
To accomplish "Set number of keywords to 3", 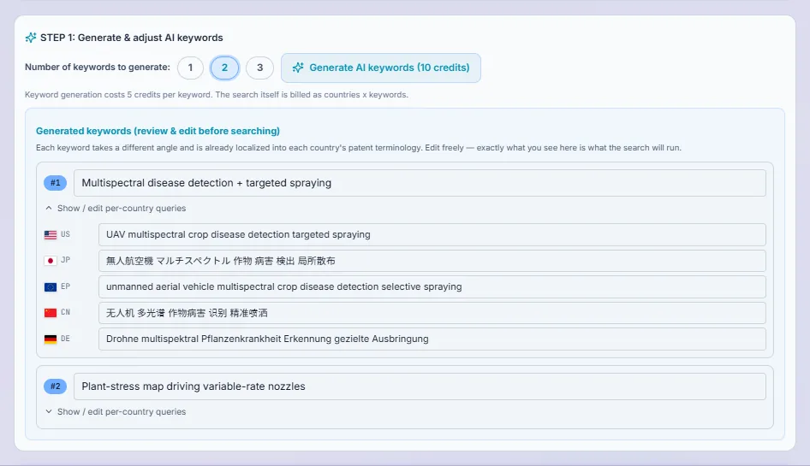I will [259, 68].
